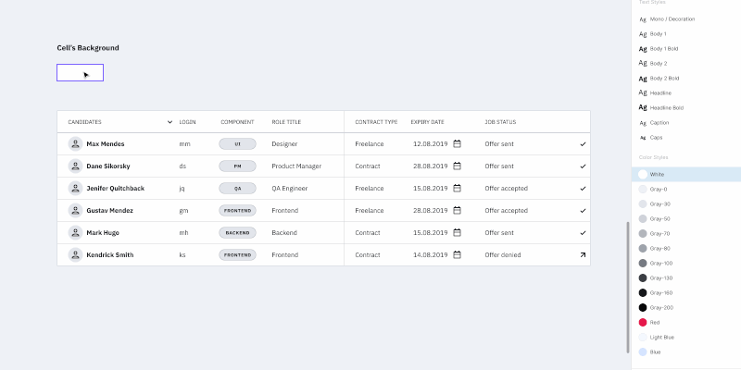Pick the Red color style swatch
The height and width of the screenshot is (370, 741).
pyautogui.click(x=643, y=323)
